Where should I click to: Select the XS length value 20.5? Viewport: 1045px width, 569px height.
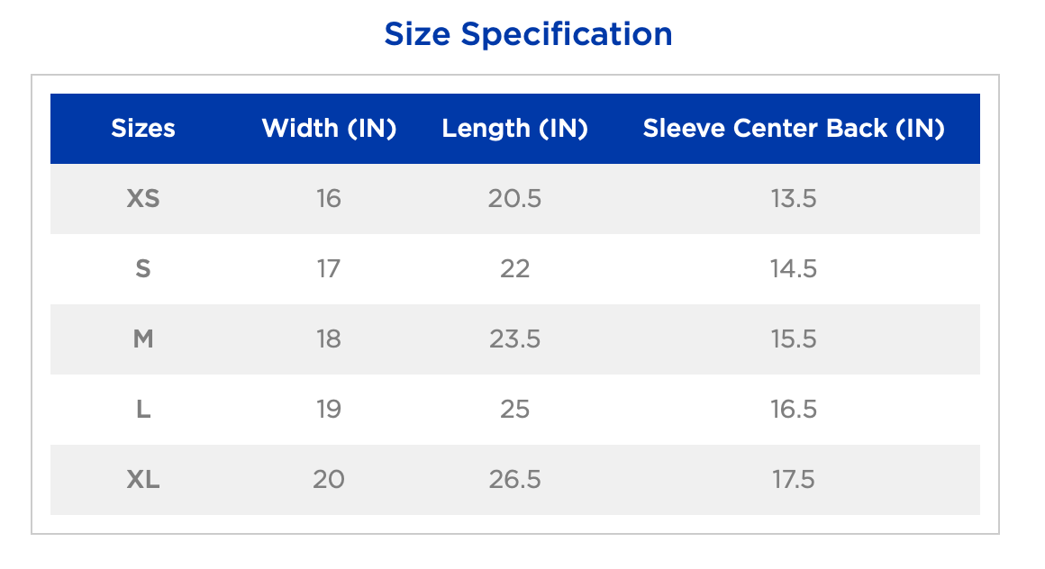click(x=514, y=198)
